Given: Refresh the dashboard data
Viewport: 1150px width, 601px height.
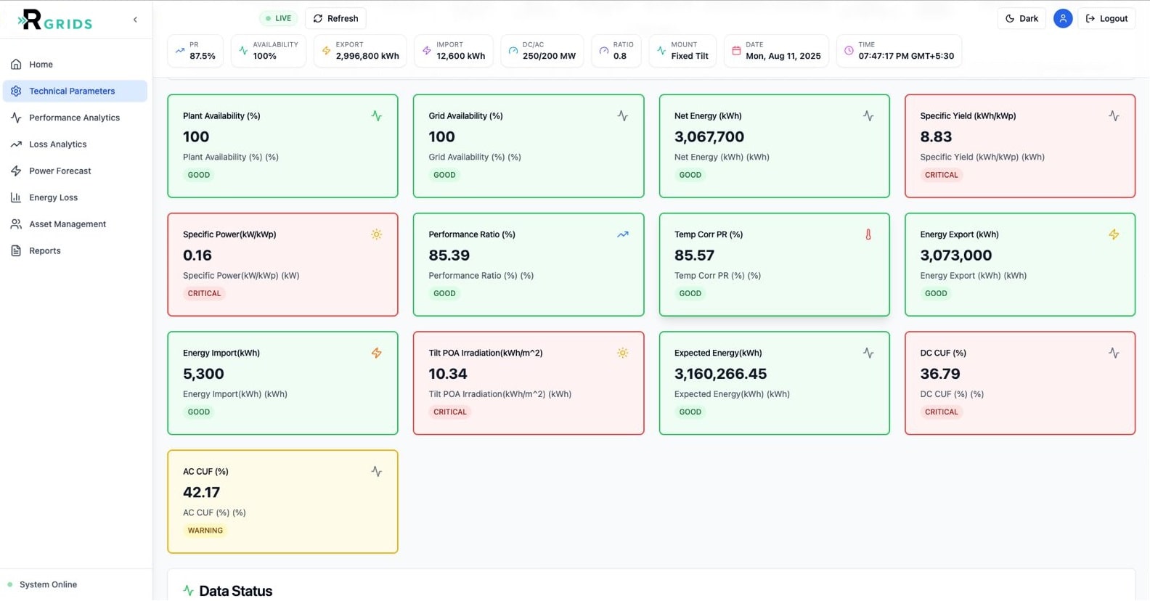Looking at the screenshot, I should [335, 19].
